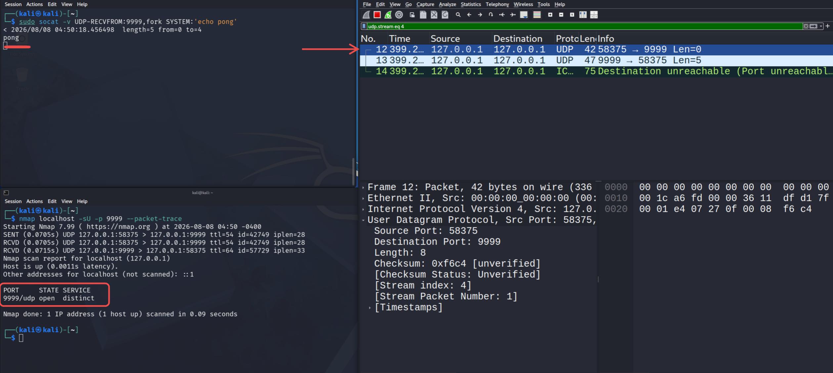
Task: Select packet 13, 9999 → 58375 Len=5
Action: [596, 61]
